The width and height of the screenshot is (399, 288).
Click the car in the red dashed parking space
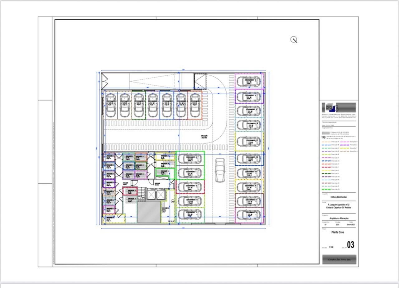(190, 187)
